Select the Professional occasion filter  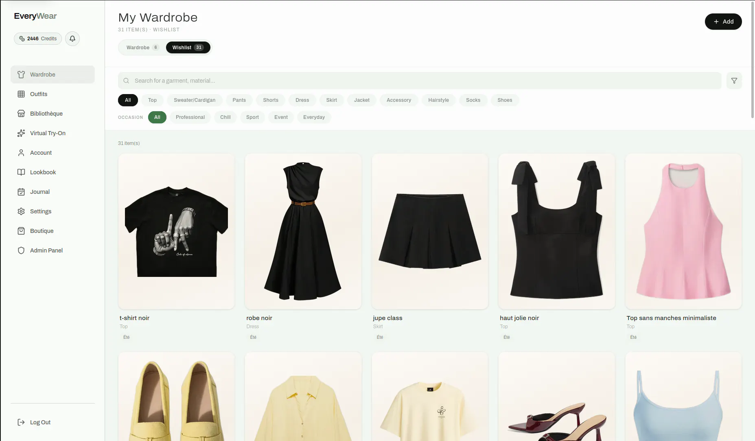(190, 117)
